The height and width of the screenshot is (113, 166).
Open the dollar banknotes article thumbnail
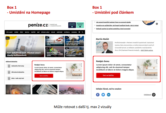(x=45, y=89)
